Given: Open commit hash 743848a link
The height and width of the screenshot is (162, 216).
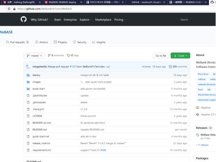Looking at the screenshot, I should point(146,67).
